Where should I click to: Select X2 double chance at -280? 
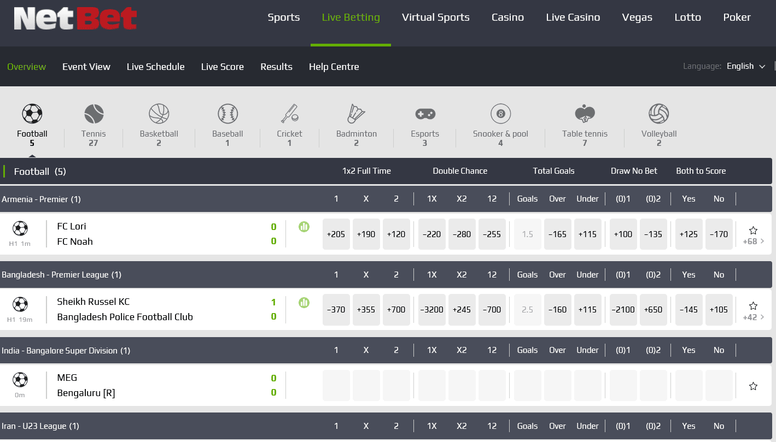(462, 234)
